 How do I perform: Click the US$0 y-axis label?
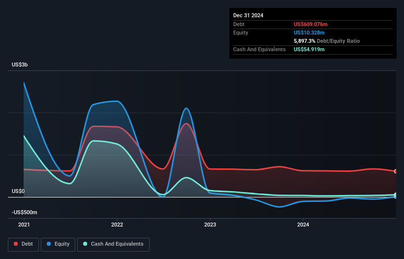click(x=18, y=191)
